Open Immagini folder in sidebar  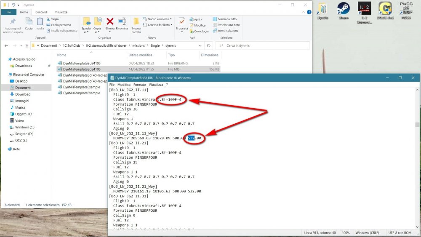click(x=22, y=101)
